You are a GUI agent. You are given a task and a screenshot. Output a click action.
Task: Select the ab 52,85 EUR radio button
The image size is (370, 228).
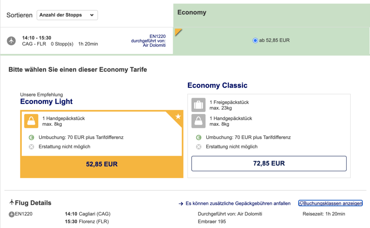255,40
